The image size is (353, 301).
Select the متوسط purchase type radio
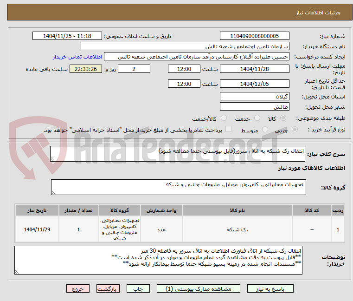pos(265,130)
